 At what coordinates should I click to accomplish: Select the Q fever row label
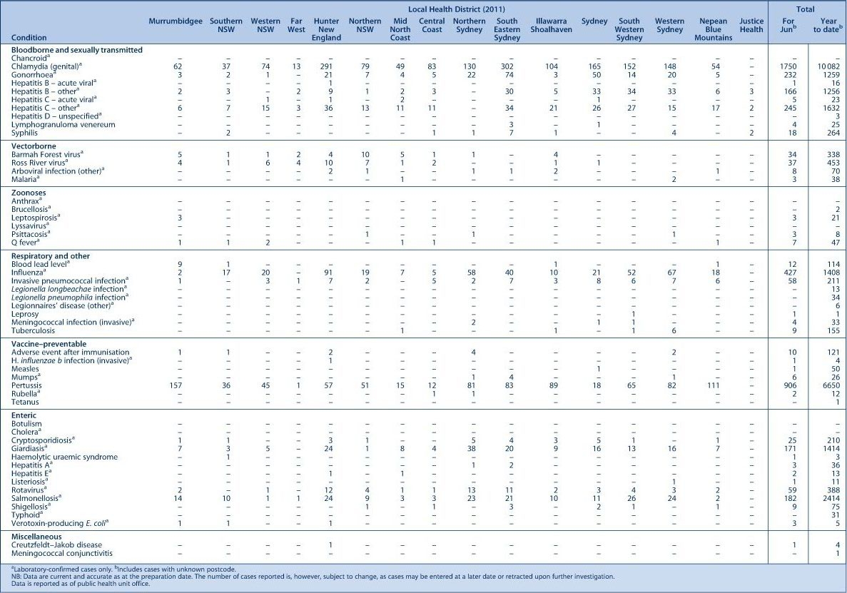point(26,243)
